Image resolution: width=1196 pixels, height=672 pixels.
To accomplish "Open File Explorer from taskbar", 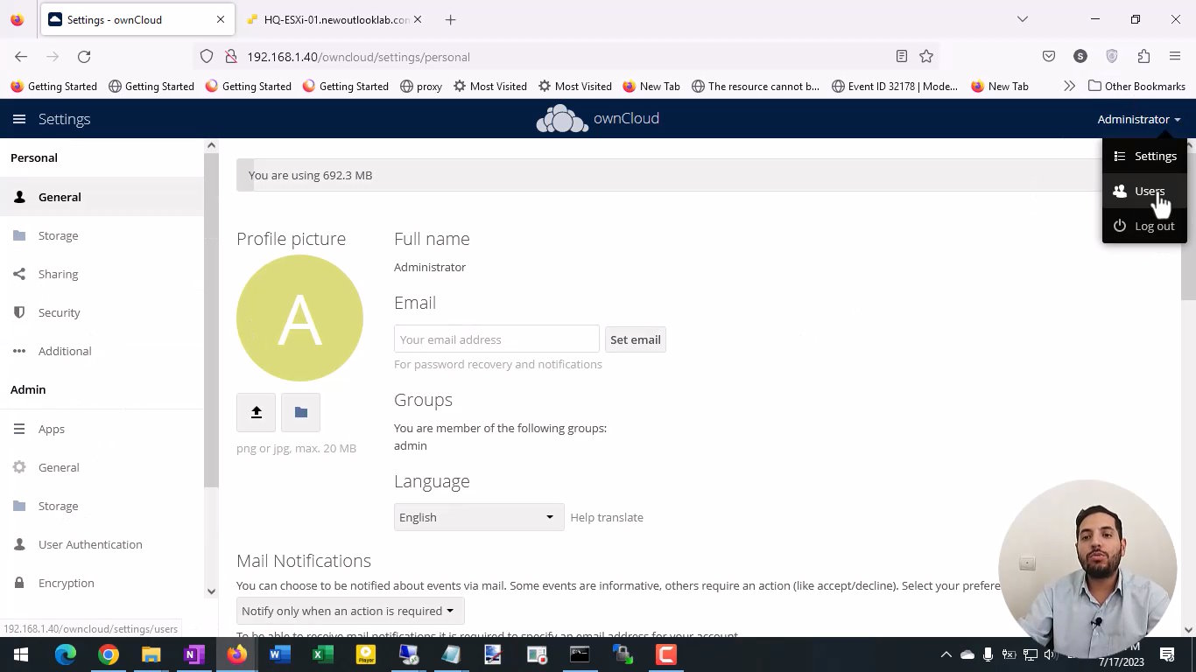I will [x=151, y=654].
